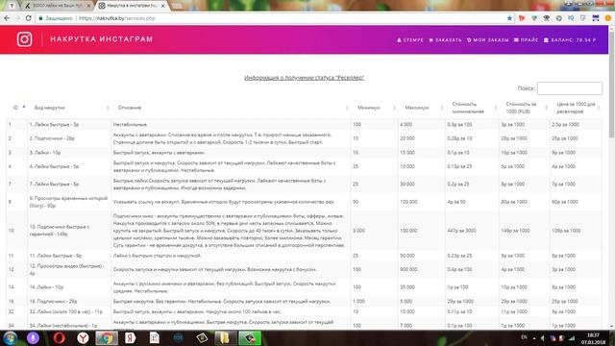This screenshot has width=615, height=346.
Task: Click the purple microphone assistant taskbar icon
Action: (x=33, y=337)
